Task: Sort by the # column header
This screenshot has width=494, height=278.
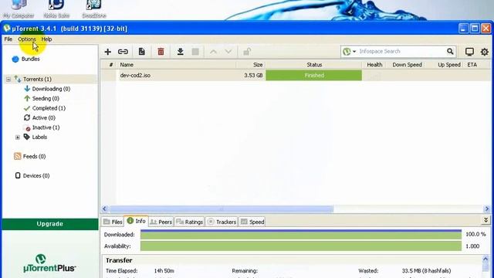Action: coord(111,65)
